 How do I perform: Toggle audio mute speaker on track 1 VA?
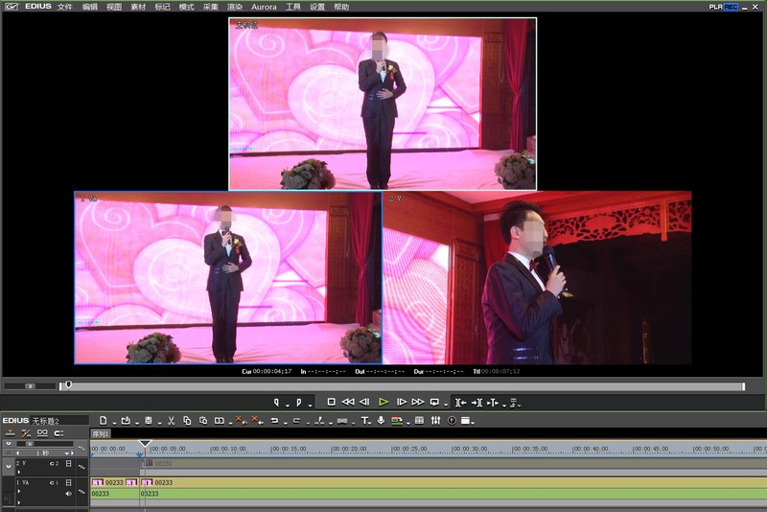pos(68,494)
